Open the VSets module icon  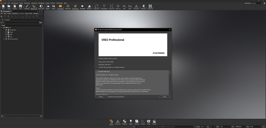pos(148,122)
